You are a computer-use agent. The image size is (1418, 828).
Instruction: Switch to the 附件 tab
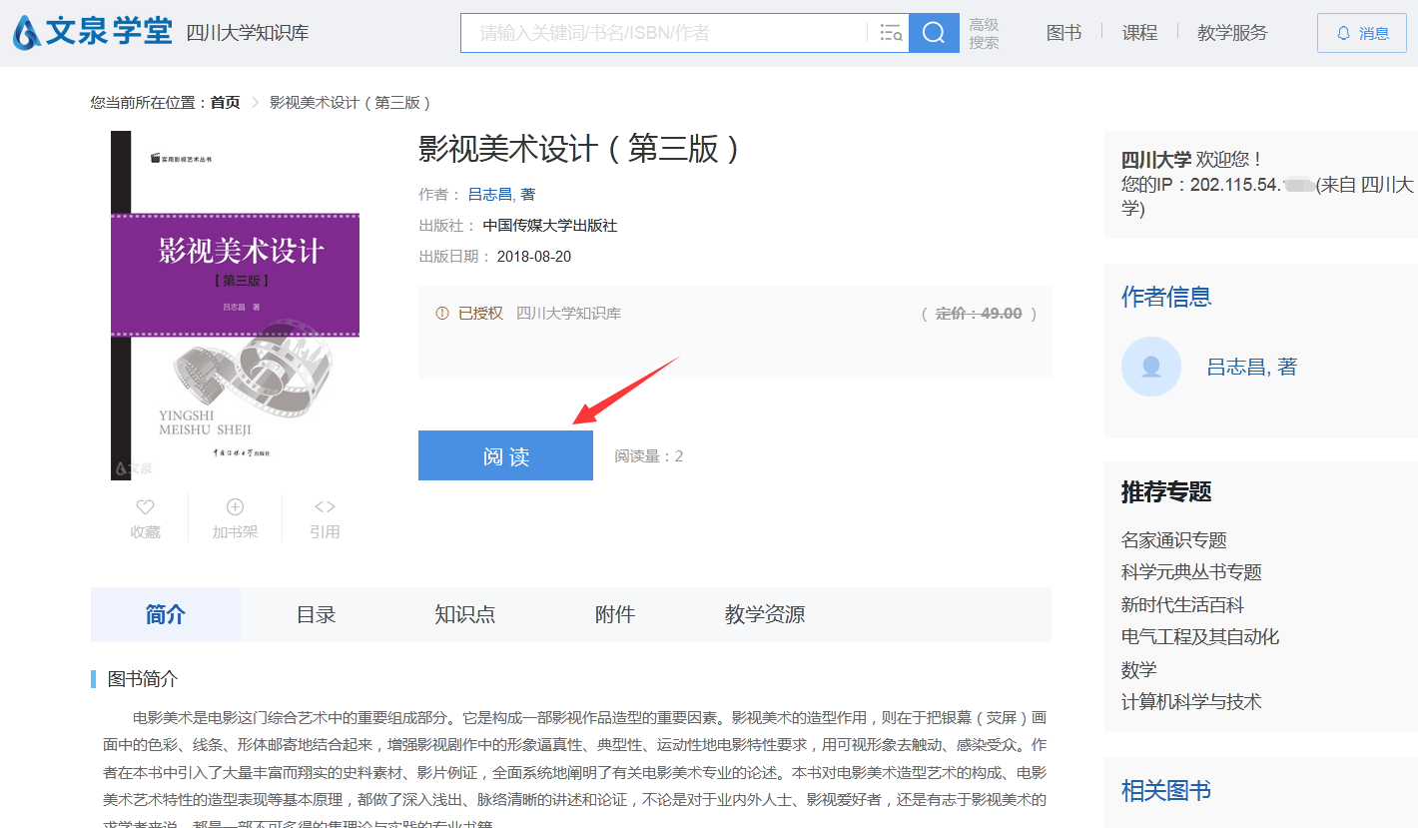tap(615, 614)
